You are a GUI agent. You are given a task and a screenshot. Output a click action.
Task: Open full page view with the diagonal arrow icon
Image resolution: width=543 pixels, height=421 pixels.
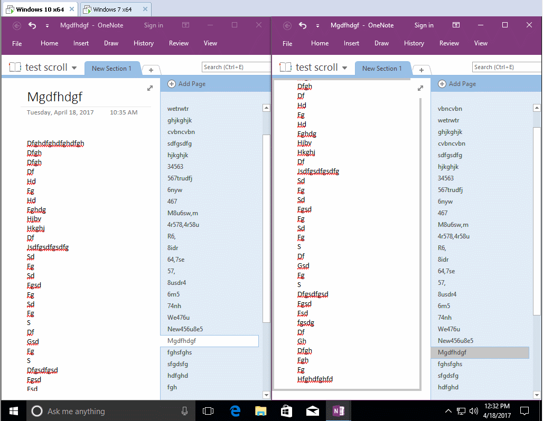[x=151, y=88]
